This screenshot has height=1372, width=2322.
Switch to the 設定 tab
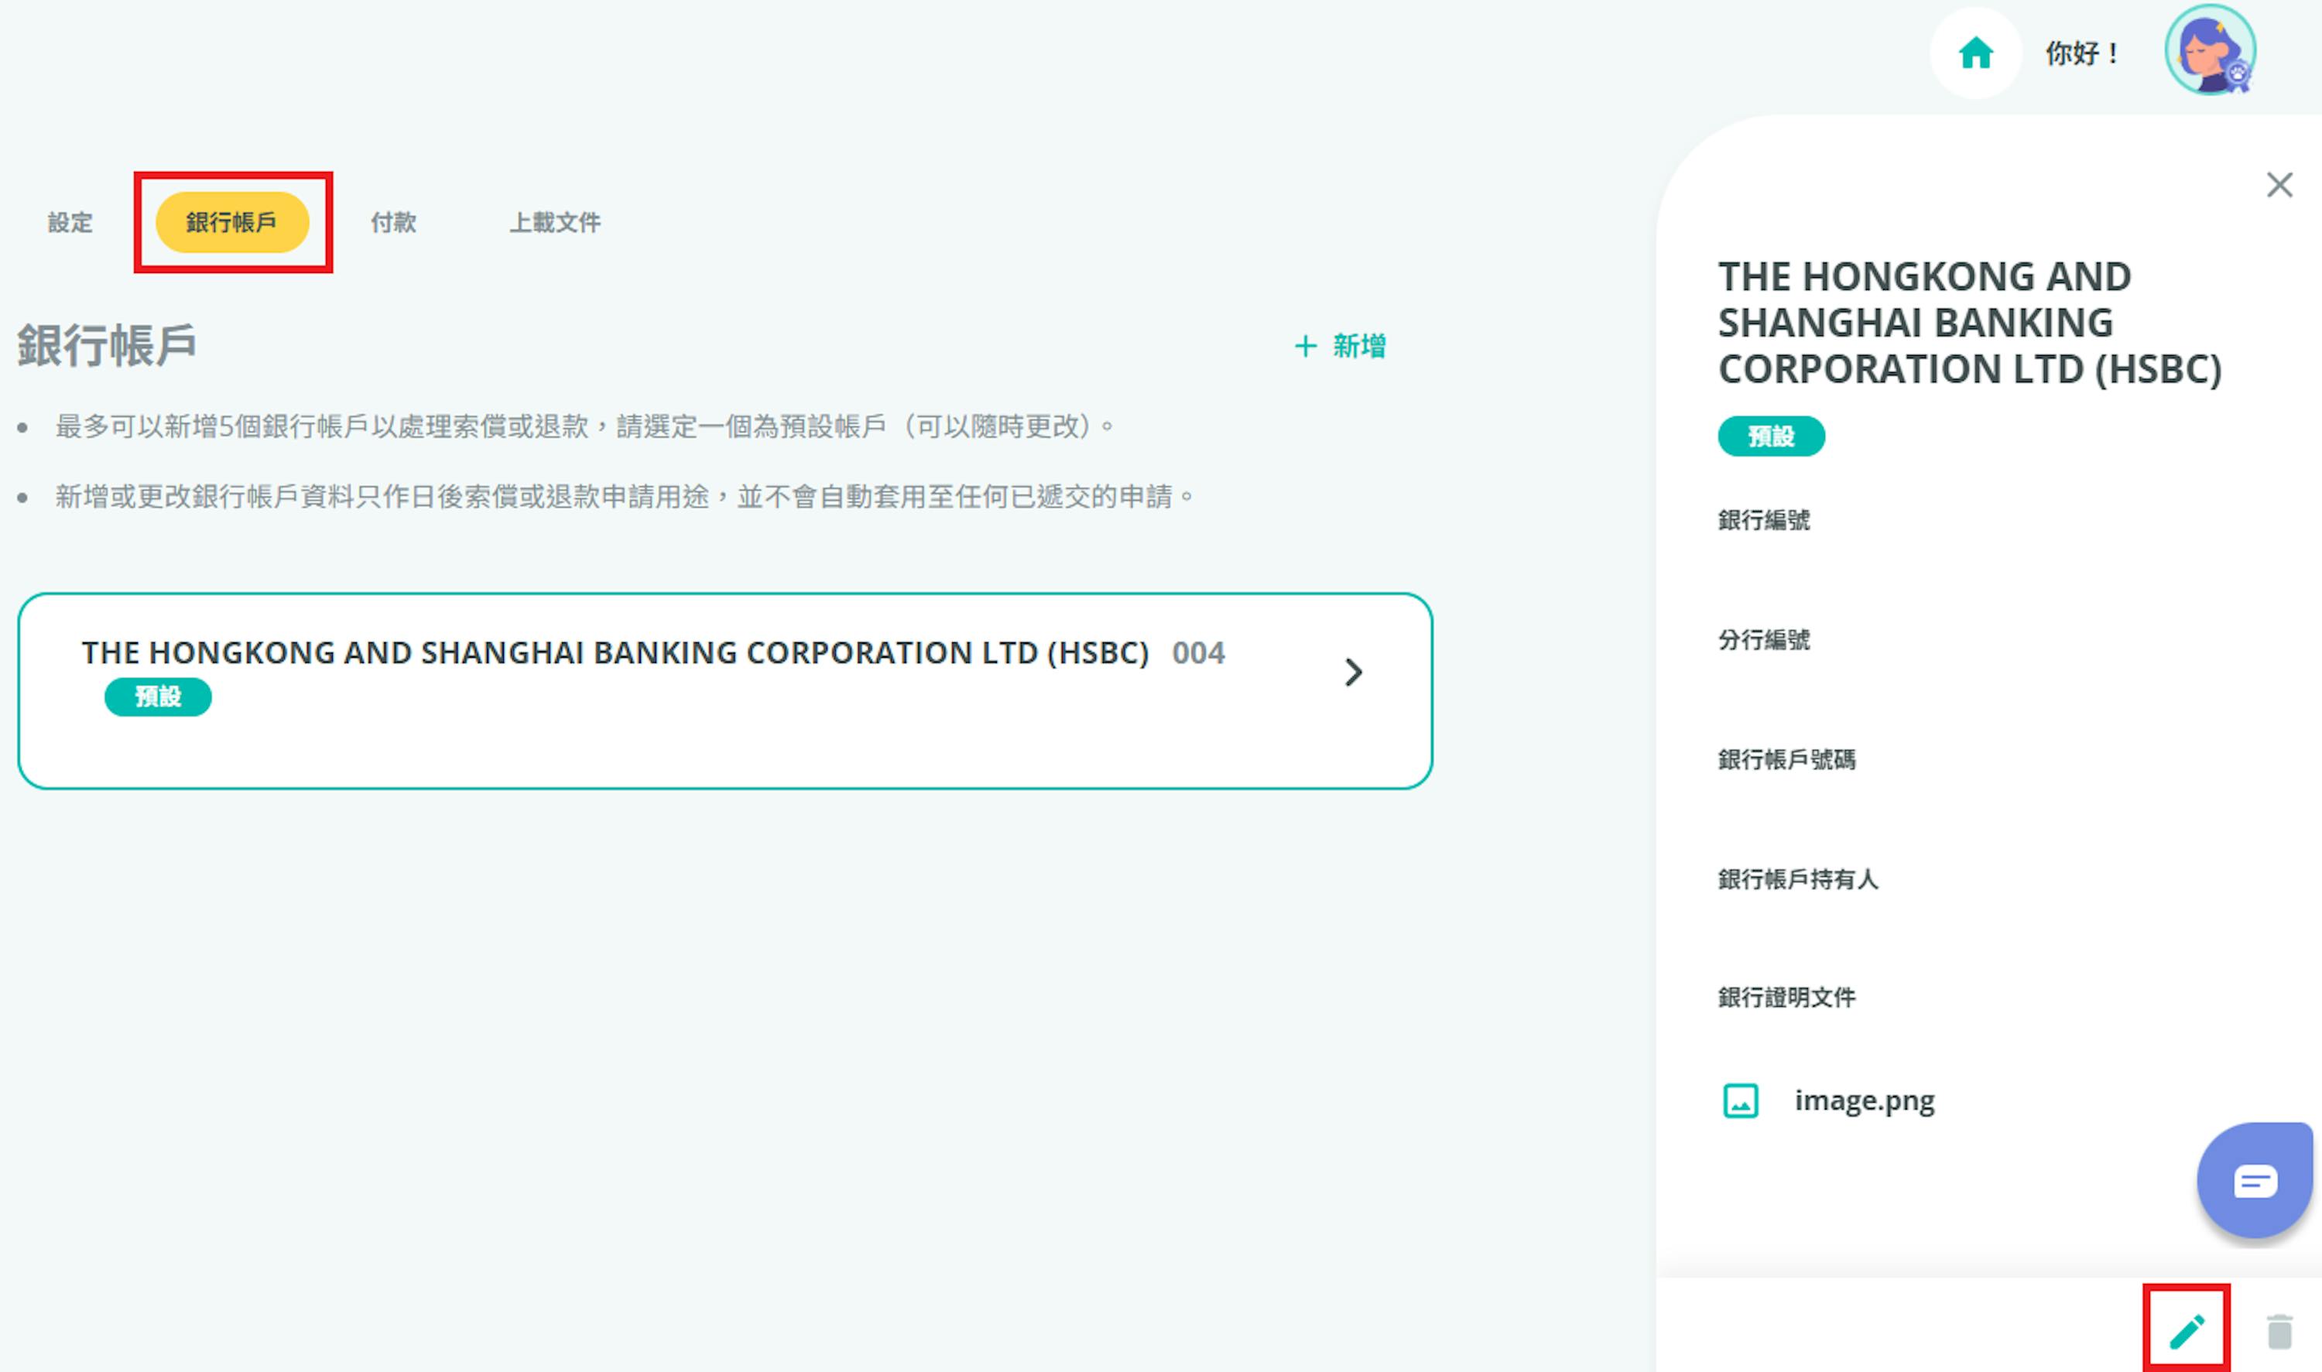pyautogui.click(x=70, y=222)
